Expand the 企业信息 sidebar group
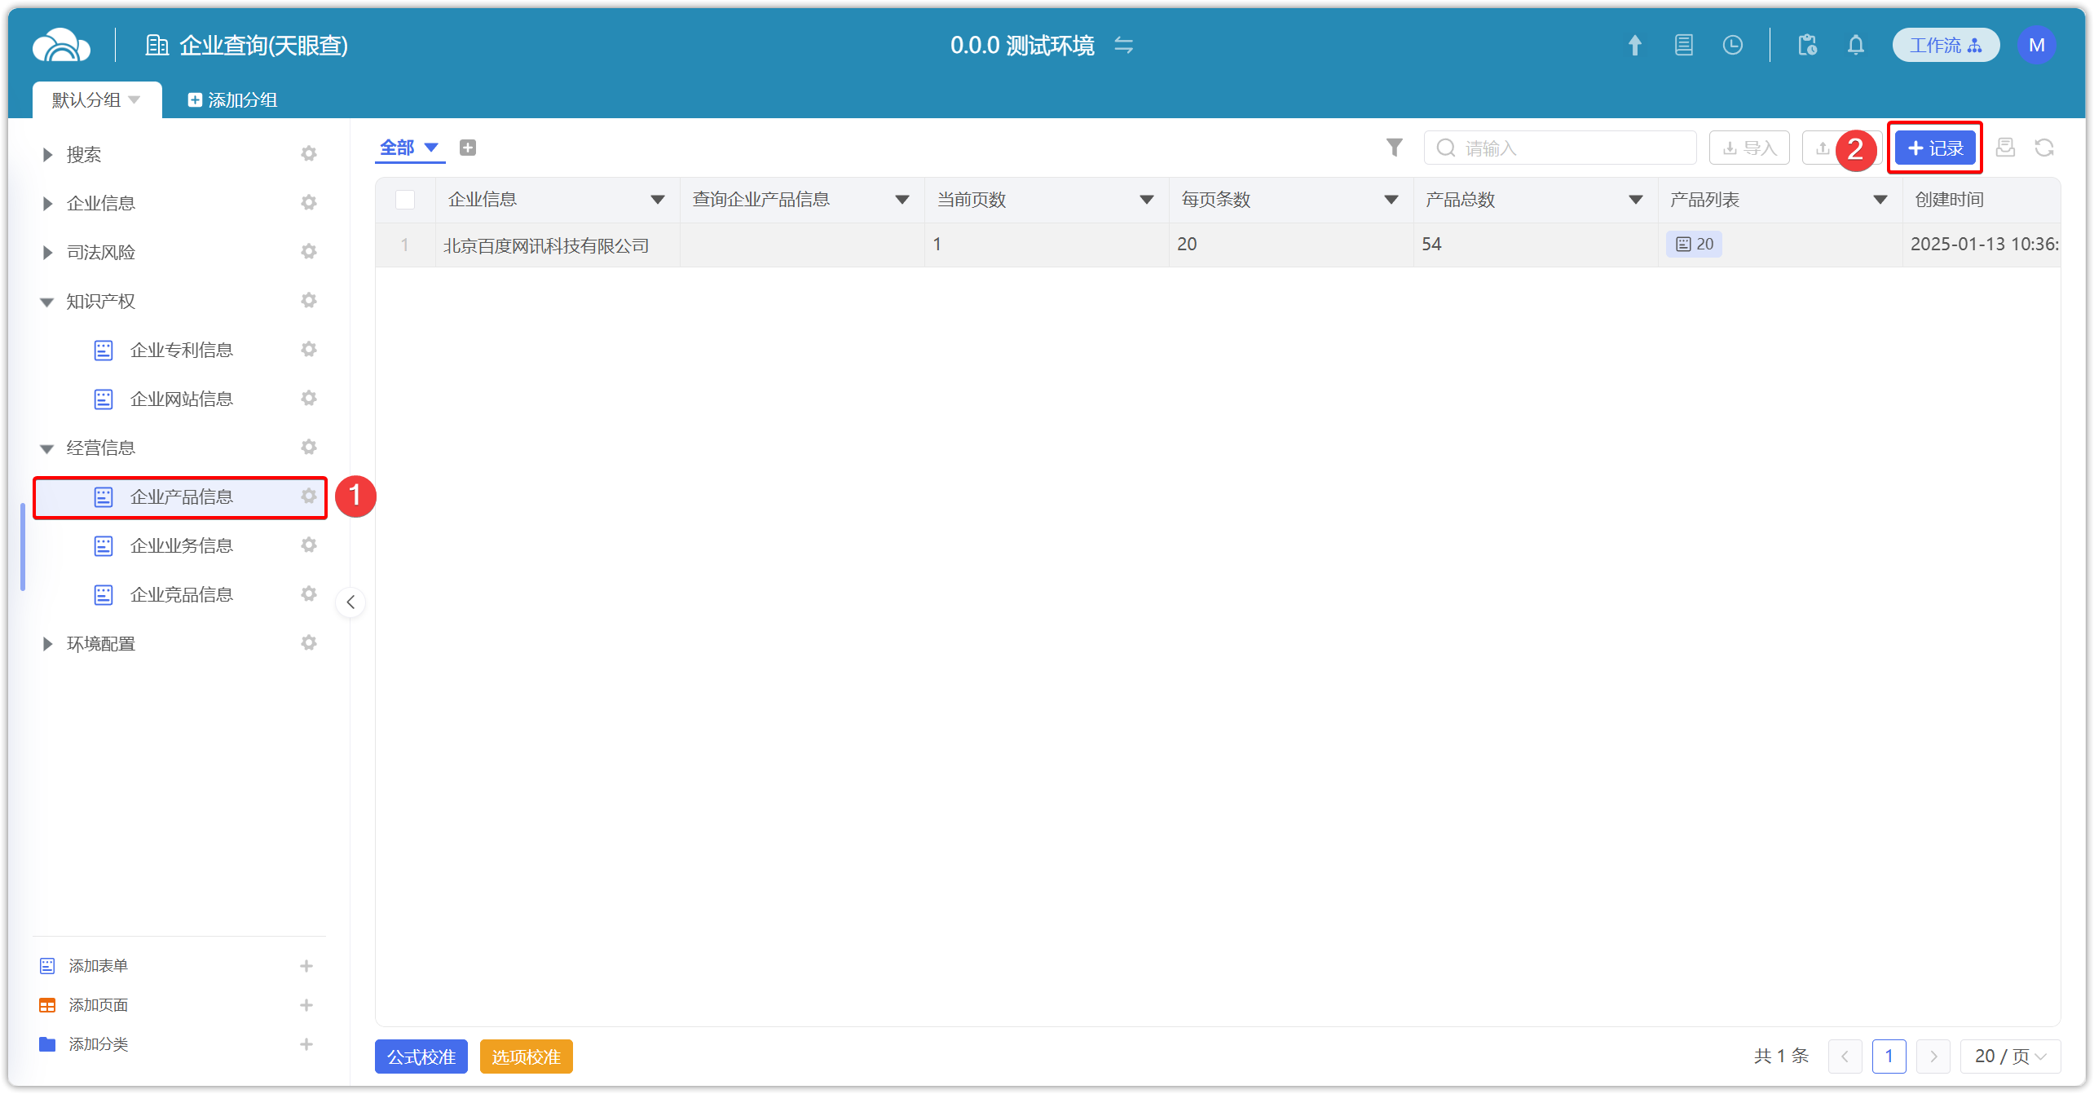 point(47,204)
